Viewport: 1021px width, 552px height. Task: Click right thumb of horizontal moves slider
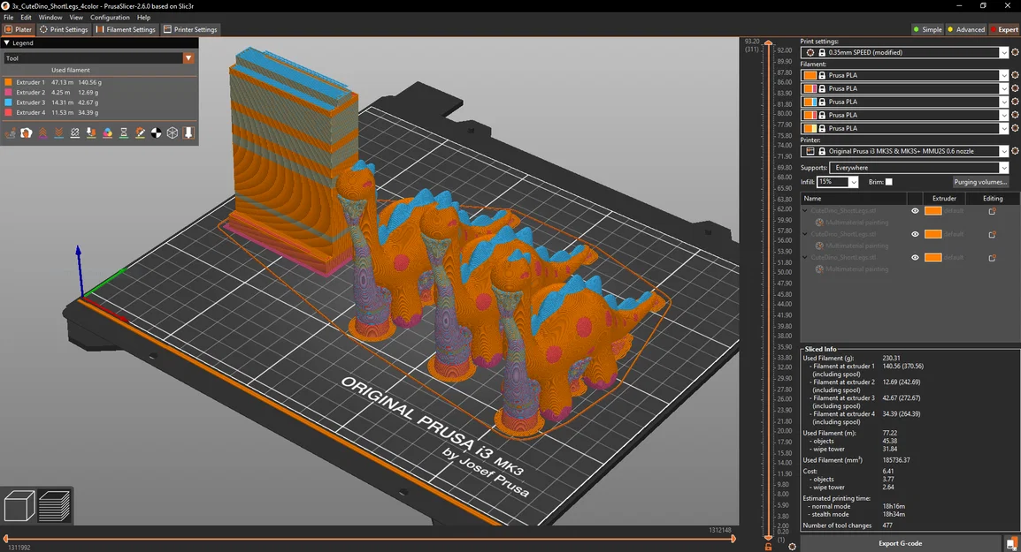click(733, 539)
